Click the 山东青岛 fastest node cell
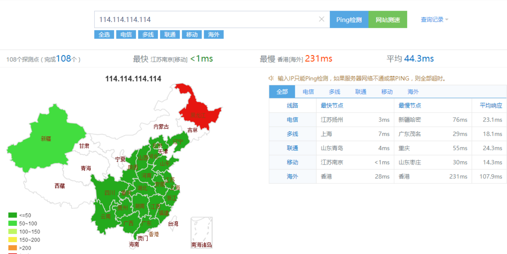 355,148
